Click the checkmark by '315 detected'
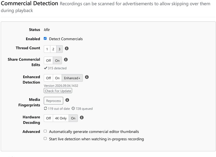Image resolution: width=216 pixels, height=157 pixels. point(46,68)
